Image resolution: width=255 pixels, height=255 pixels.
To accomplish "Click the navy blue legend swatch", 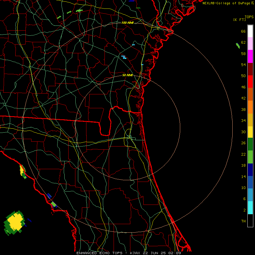I will (250, 170).
